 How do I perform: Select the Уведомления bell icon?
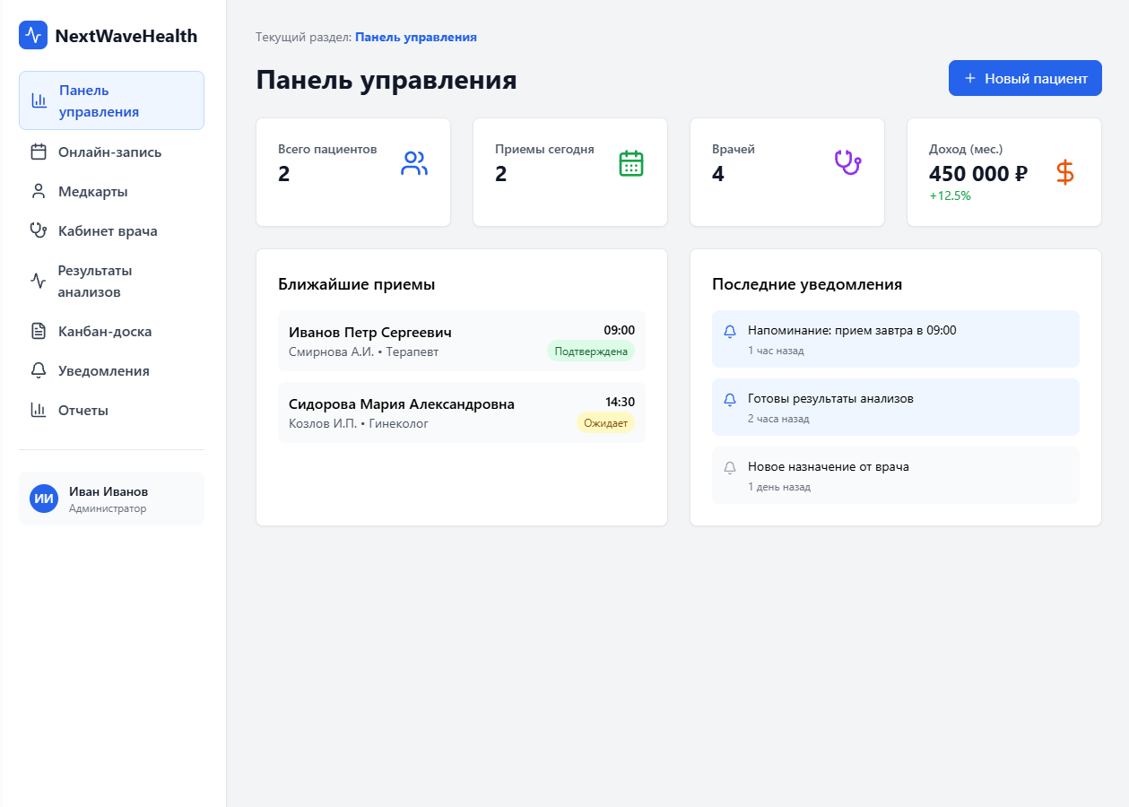(x=37, y=370)
